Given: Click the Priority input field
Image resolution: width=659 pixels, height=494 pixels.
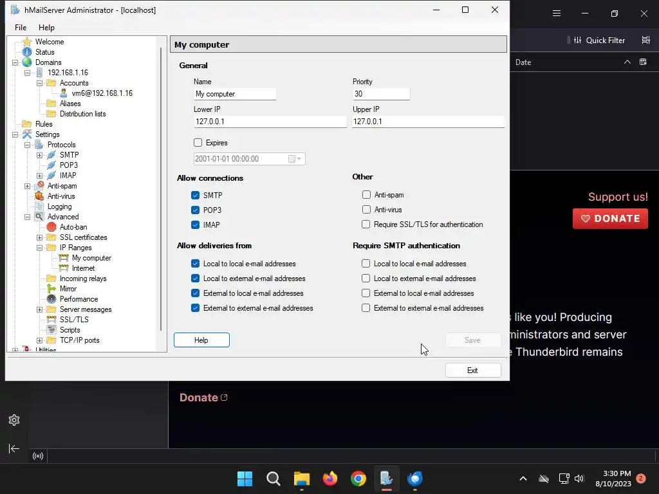Looking at the screenshot, I should (381, 94).
